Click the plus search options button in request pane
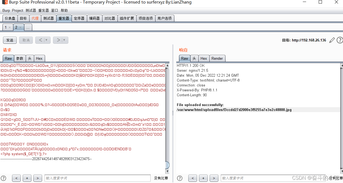This screenshot has height=183, width=343. (x=27, y=178)
